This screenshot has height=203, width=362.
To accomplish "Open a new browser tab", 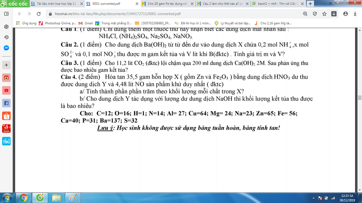I will 310,4.
